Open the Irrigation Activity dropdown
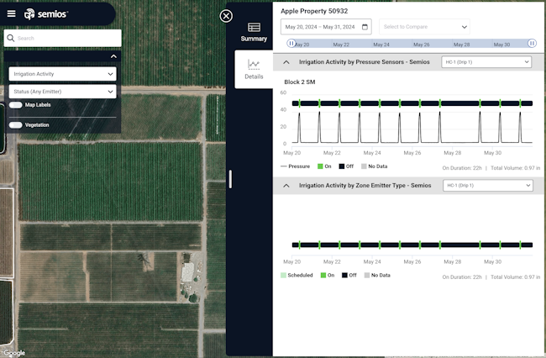This screenshot has height=358, width=546. [x=63, y=73]
